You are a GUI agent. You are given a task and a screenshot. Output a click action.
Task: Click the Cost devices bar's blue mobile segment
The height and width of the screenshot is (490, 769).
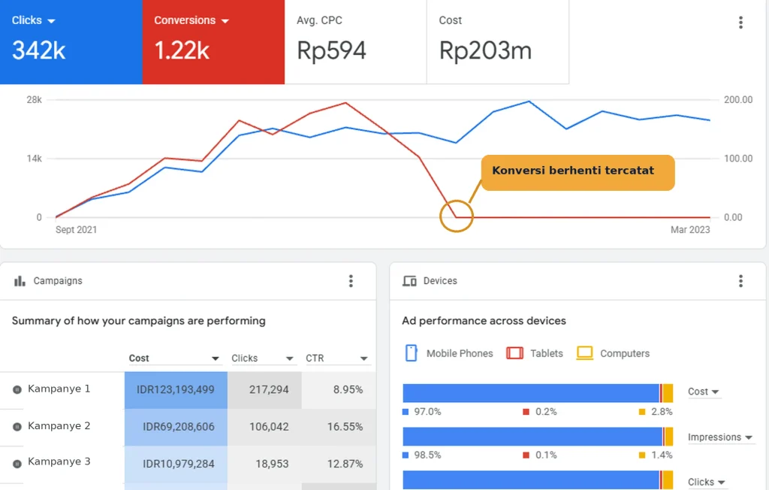[x=531, y=393]
